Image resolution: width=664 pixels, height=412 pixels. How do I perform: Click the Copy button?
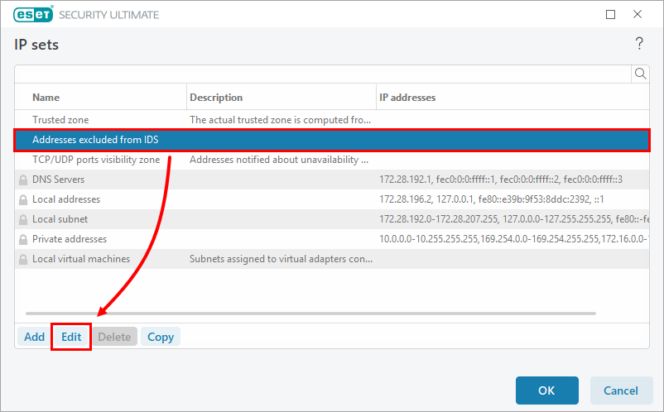click(x=161, y=337)
